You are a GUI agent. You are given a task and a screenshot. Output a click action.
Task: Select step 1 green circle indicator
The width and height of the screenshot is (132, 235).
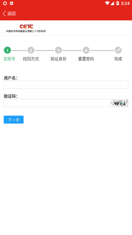click(x=8, y=50)
